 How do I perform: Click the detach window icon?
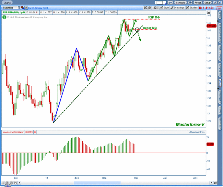pyautogui.click(x=219, y=3)
